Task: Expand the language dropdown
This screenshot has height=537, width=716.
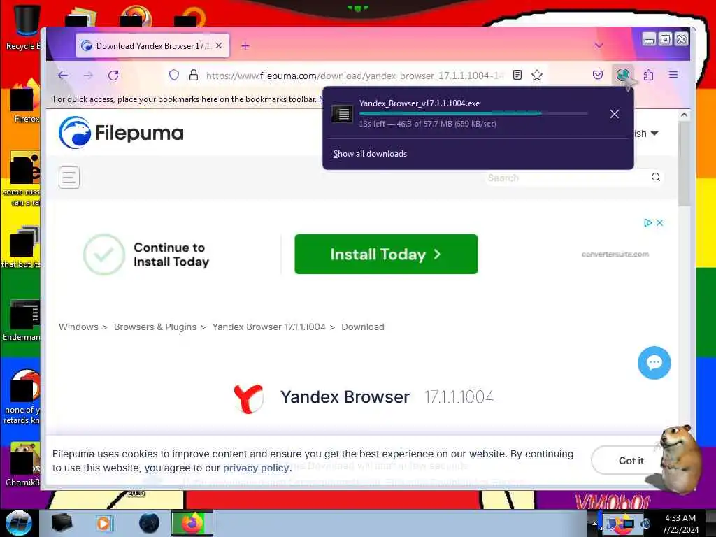Action: 647,134
